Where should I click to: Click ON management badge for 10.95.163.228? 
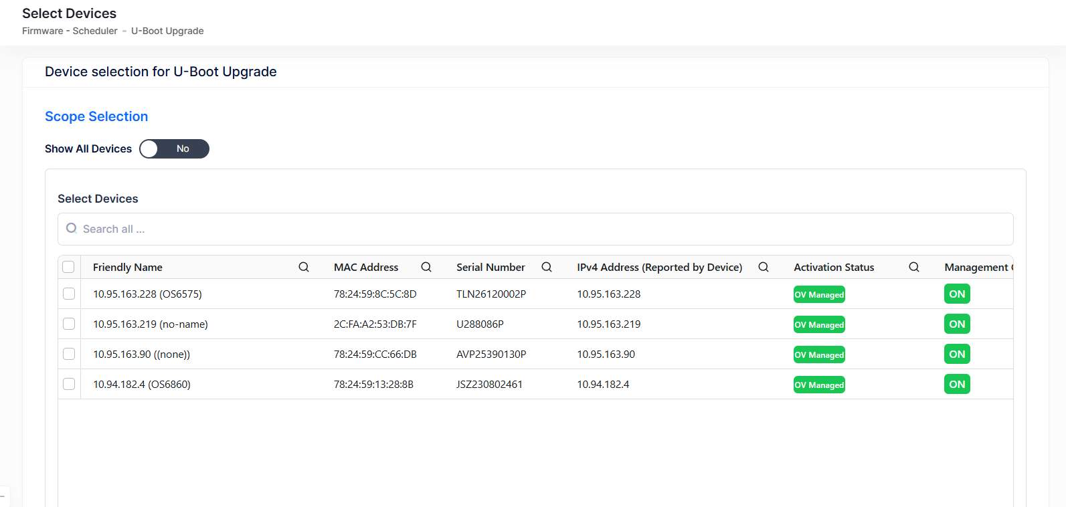pyautogui.click(x=957, y=294)
